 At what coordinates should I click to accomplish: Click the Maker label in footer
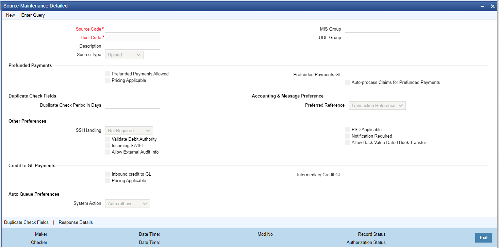pos(41,234)
